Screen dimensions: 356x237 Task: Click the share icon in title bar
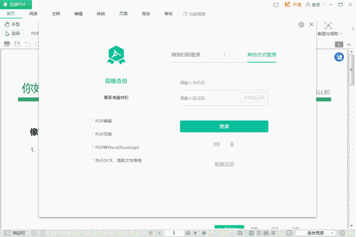(276, 4)
